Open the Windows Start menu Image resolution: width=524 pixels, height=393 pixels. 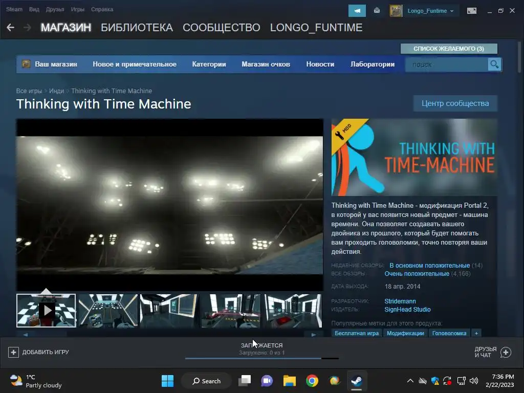[x=167, y=381]
